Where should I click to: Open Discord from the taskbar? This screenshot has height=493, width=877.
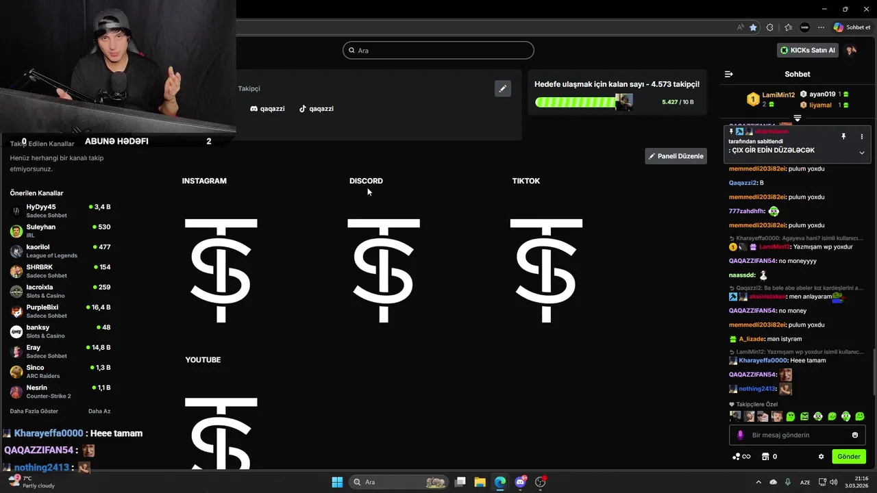point(520,482)
